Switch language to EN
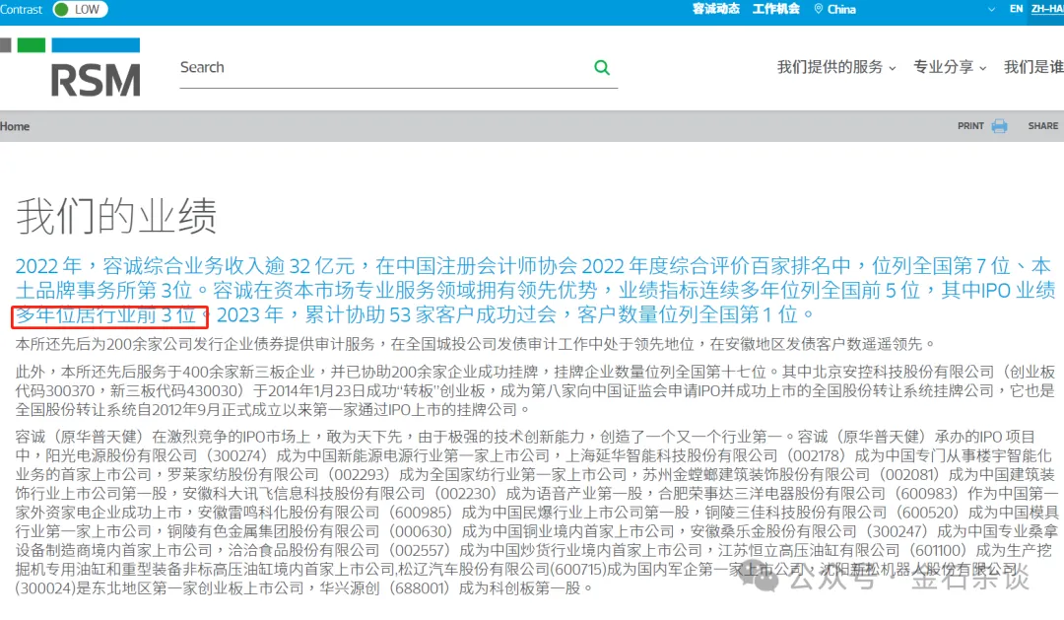The image size is (1064, 620). (1016, 9)
